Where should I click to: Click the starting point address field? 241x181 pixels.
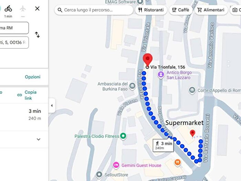pyautogui.click(x=14, y=28)
